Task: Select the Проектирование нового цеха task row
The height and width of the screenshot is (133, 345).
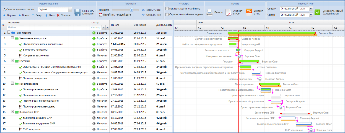Action: coord(86,95)
